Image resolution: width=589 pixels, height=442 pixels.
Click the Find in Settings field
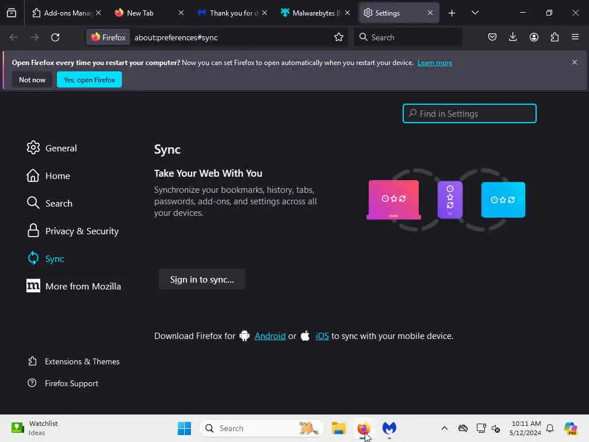pyautogui.click(x=469, y=113)
